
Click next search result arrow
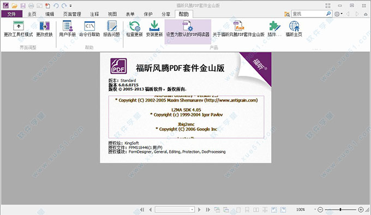coord(357,14)
